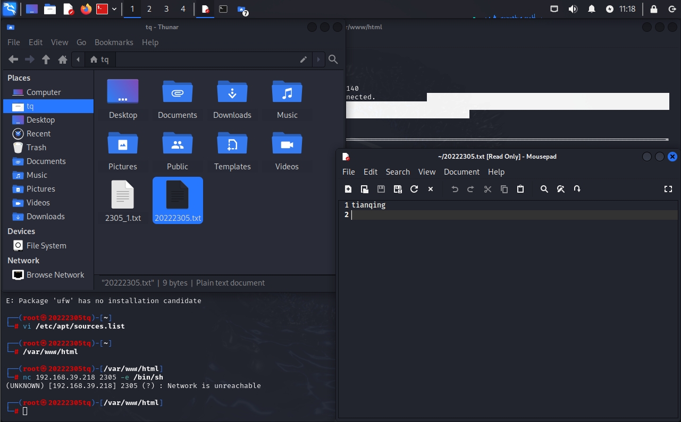Click the Find magnifier icon in Mousepad

(x=544, y=189)
